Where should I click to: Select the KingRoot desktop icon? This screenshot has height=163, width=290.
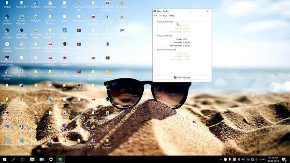pos(35,5)
